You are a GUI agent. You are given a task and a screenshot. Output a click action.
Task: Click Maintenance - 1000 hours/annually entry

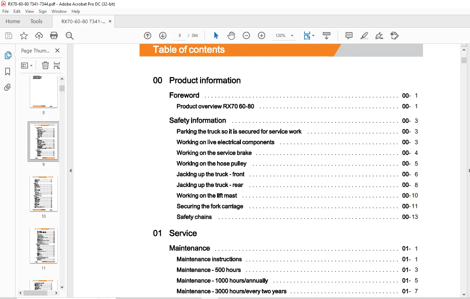click(222, 281)
